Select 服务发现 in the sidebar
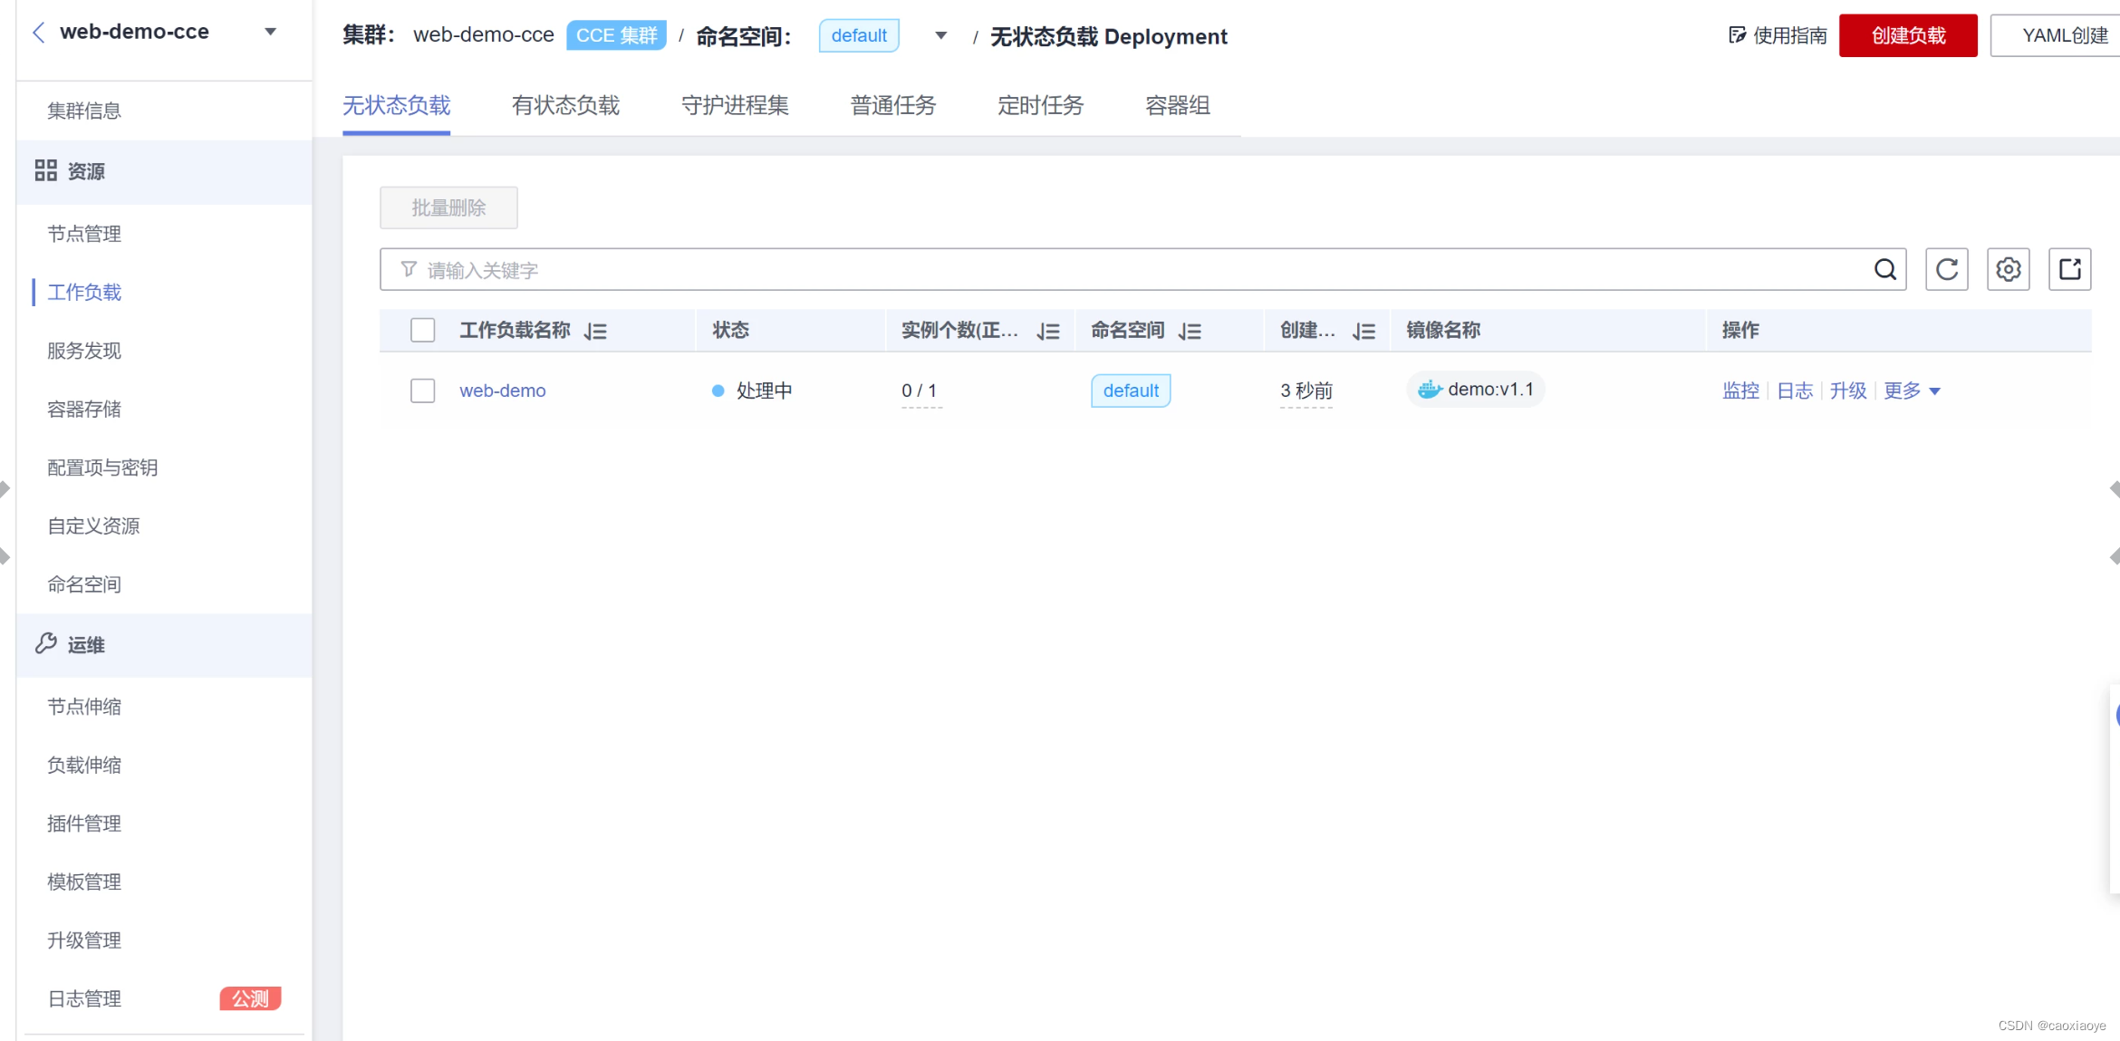The height and width of the screenshot is (1041, 2120). coord(84,351)
